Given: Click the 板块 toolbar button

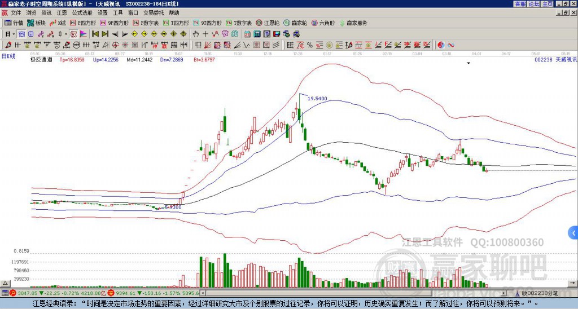Looking at the screenshot, I should [36, 23].
